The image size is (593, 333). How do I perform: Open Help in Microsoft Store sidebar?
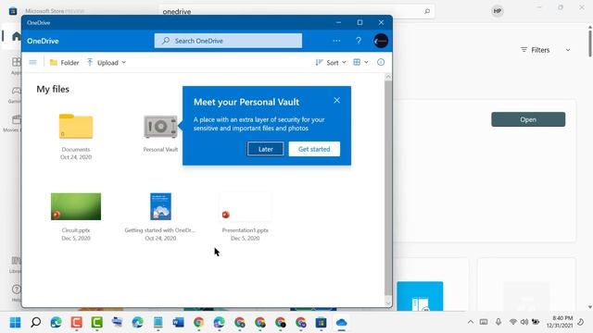(x=16, y=293)
